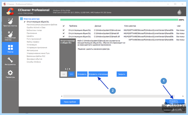Uncheck the dnssdX.dll row checkbox
The image size is (188, 115).
click(x=64, y=36)
